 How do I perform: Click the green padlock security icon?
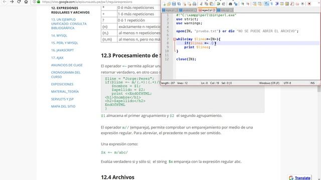[39, 1]
